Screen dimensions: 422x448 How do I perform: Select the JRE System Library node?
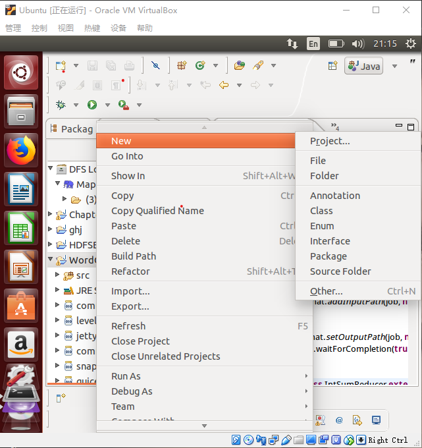(80, 291)
